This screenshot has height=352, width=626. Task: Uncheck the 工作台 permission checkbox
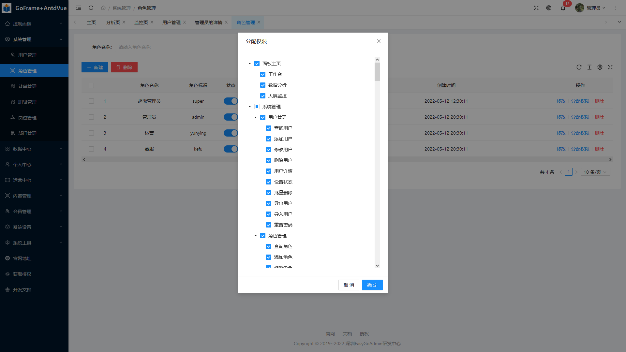(x=263, y=74)
